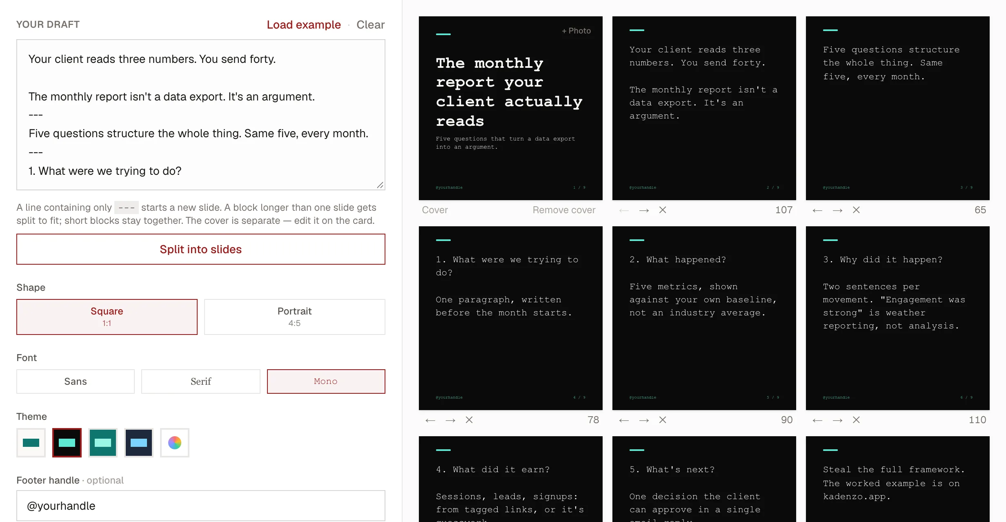Click the 'Cover' label under first slide
Screen dimensions: 1006x522
coord(435,210)
